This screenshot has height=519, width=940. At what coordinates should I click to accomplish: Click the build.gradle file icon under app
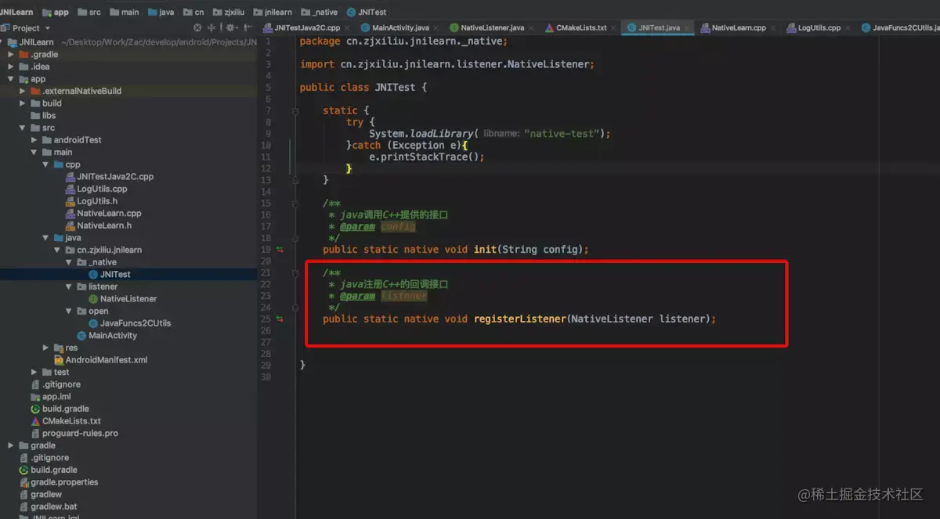[35, 409]
